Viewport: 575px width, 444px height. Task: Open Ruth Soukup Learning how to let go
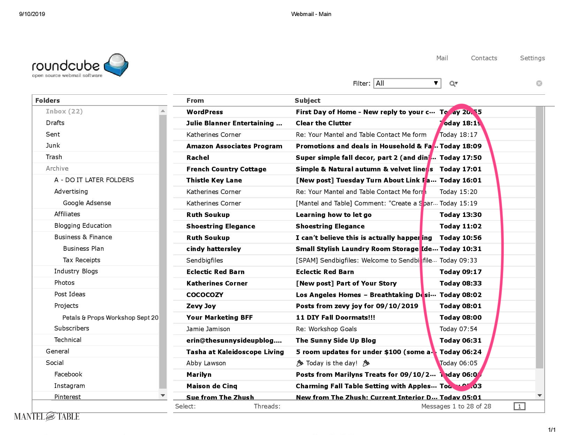(354, 215)
